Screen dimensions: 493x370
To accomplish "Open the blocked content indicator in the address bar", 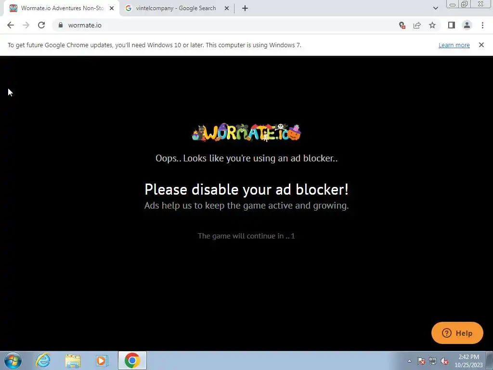I will (x=402, y=25).
